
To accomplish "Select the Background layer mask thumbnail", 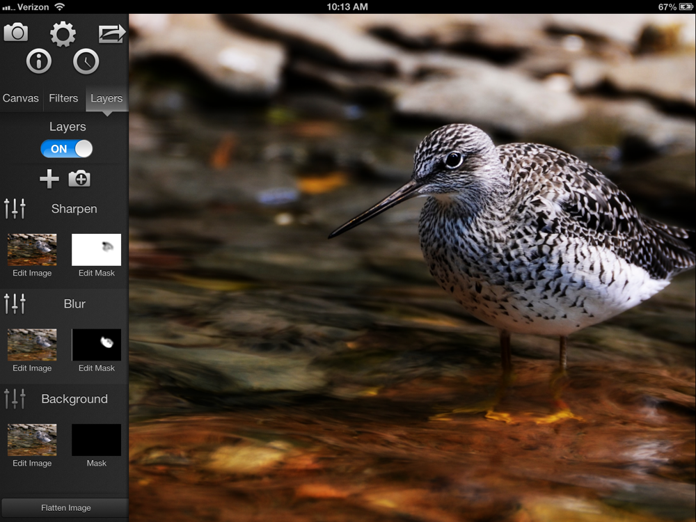I will [x=96, y=439].
